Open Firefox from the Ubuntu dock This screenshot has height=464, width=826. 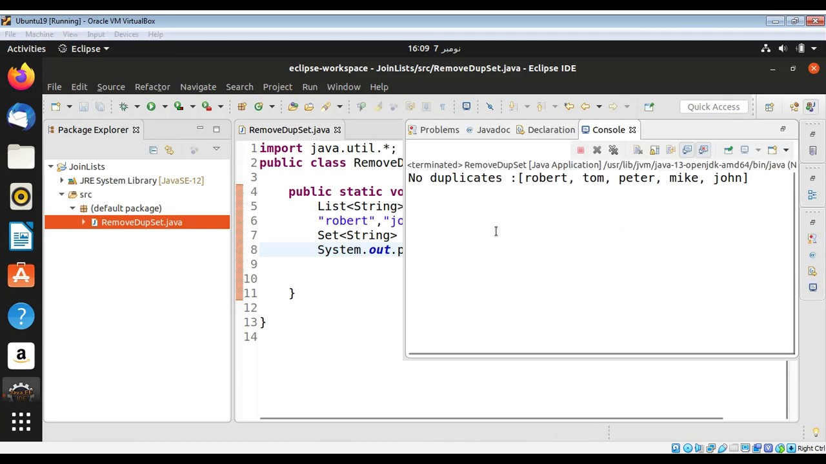click(x=21, y=77)
